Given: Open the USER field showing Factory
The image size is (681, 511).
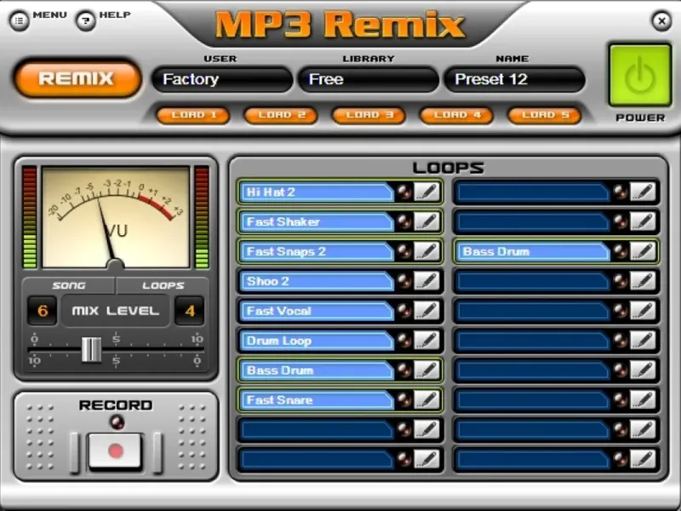Looking at the screenshot, I should click(x=222, y=79).
